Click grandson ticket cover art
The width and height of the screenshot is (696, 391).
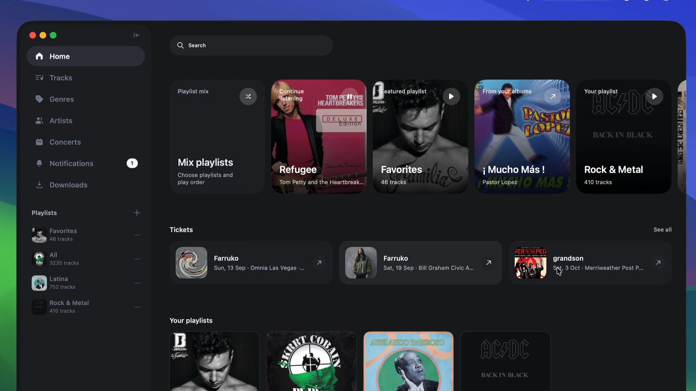530,262
